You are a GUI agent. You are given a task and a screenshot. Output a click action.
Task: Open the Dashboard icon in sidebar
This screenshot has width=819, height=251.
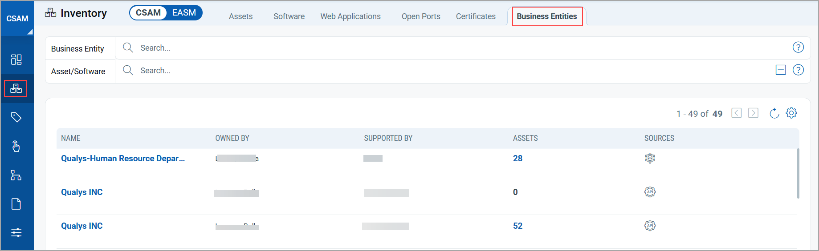tap(16, 60)
